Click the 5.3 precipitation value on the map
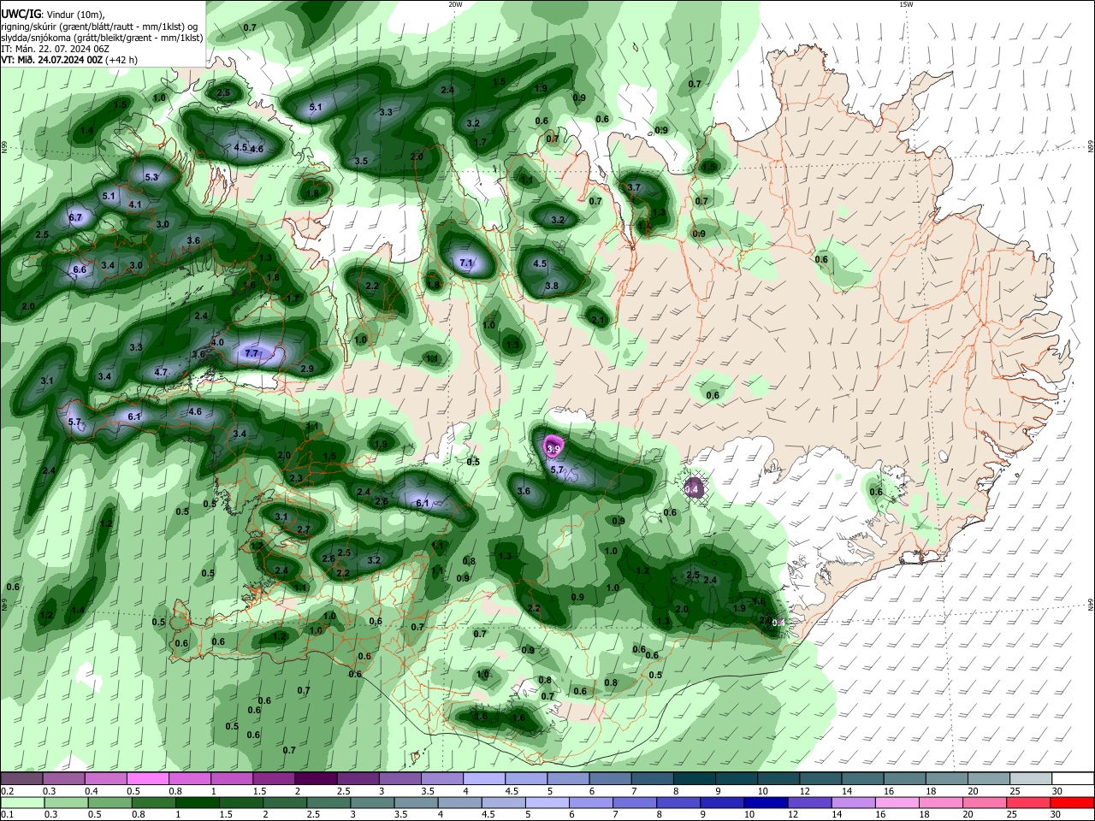This screenshot has height=821, width=1095. point(152,178)
